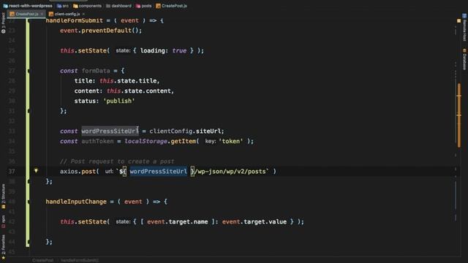Open the npm tool window
This screenshot has height=263, width=468.
[3, 221]
